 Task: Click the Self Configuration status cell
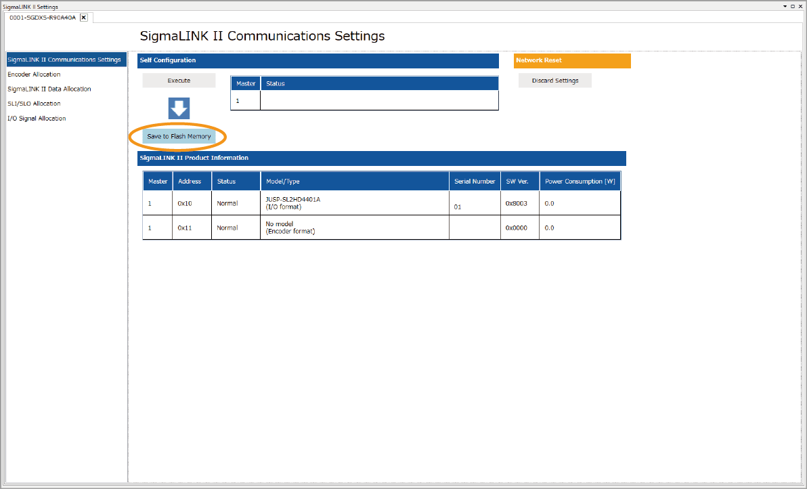[379, 101]
